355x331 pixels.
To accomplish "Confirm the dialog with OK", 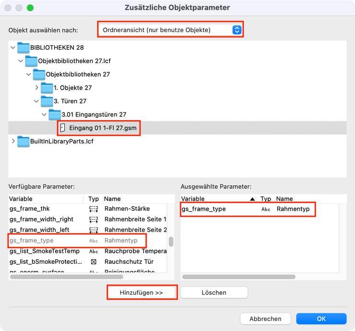I will coord(321,319).
